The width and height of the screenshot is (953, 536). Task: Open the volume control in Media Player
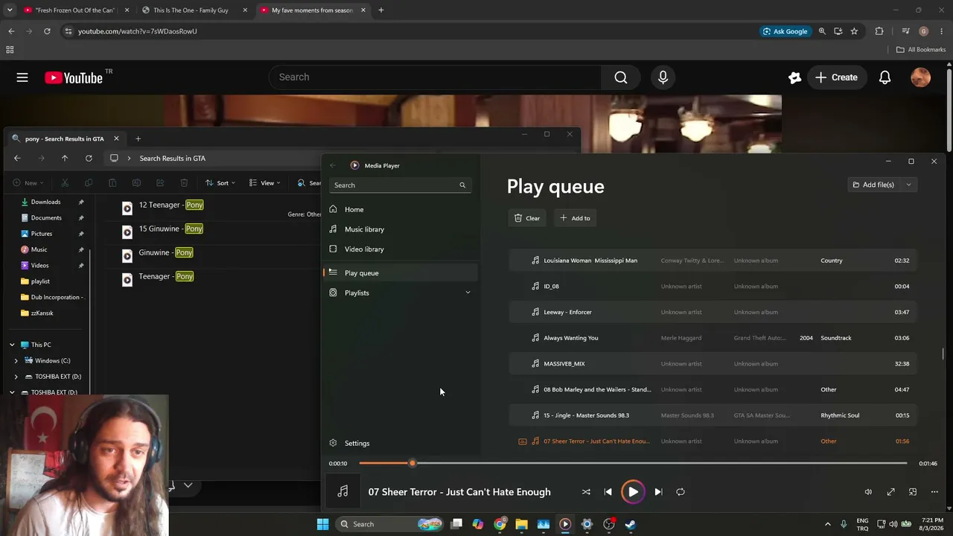pyautogui.click(x=868, y=492)
